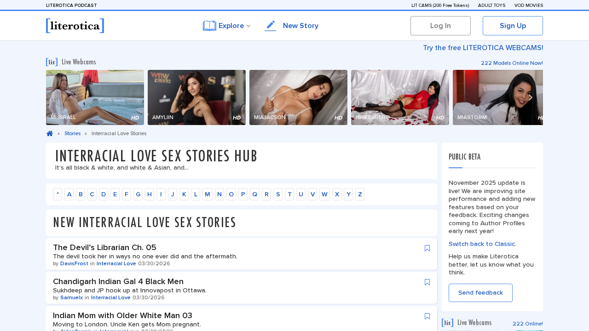Filter stories by asterisk index
Image resolution: width=589 pixels, height=331 pixels.
(x=58, y=194)
